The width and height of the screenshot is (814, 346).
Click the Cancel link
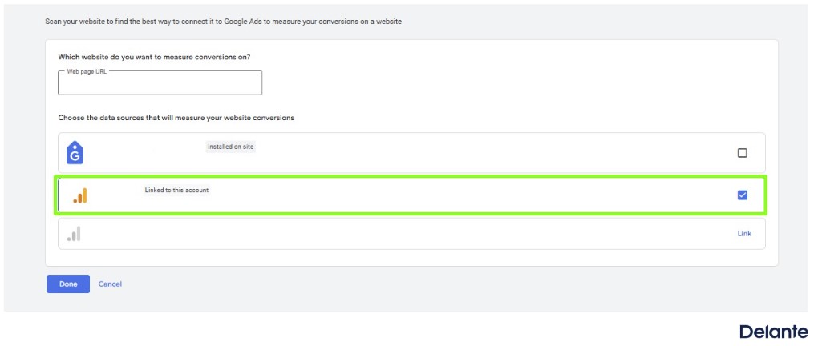[x=110, y=284]
